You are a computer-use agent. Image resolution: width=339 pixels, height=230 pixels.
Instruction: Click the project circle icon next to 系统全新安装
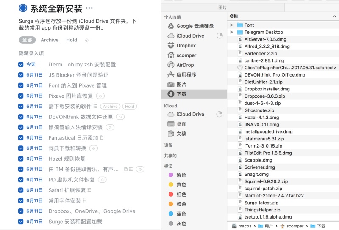[23, 8]
